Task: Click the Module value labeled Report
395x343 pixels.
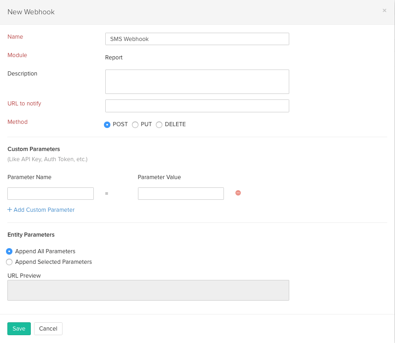Action: click(x=114, y=57)
